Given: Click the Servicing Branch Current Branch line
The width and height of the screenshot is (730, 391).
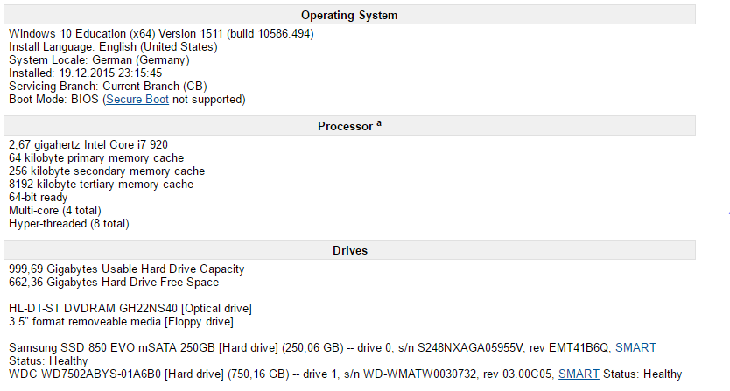Looking at the screenshot, I should tap(108, 86).
